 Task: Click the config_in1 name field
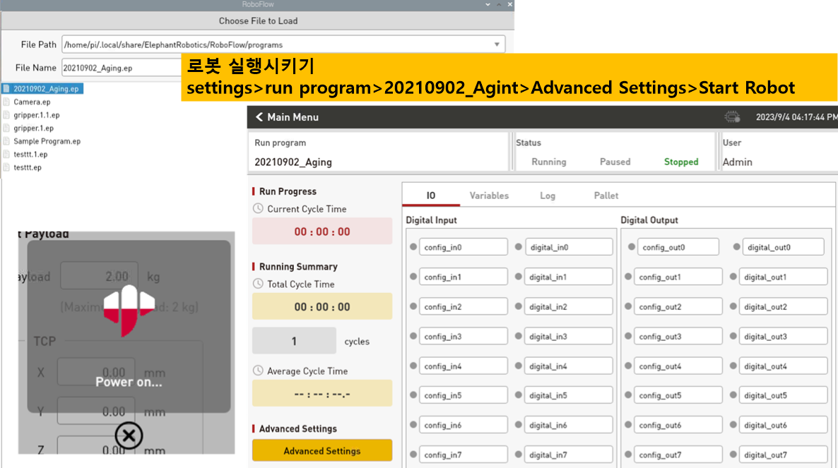464,277
